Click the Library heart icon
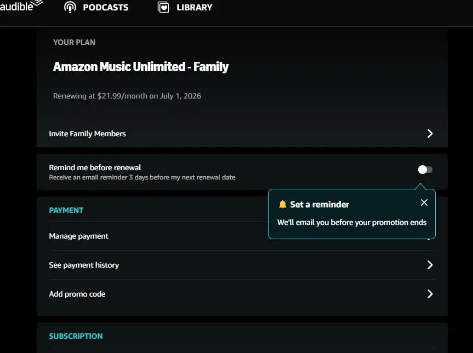The width and height of the screenshot is (473, 353). coord(163,7)
